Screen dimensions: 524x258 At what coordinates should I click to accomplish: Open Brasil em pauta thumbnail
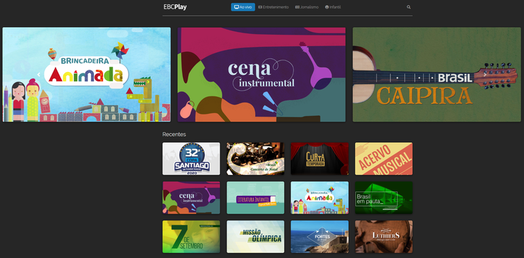pos(384,198)
